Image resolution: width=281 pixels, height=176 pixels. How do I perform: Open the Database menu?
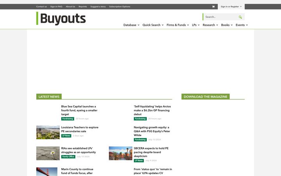coord(132,25)
